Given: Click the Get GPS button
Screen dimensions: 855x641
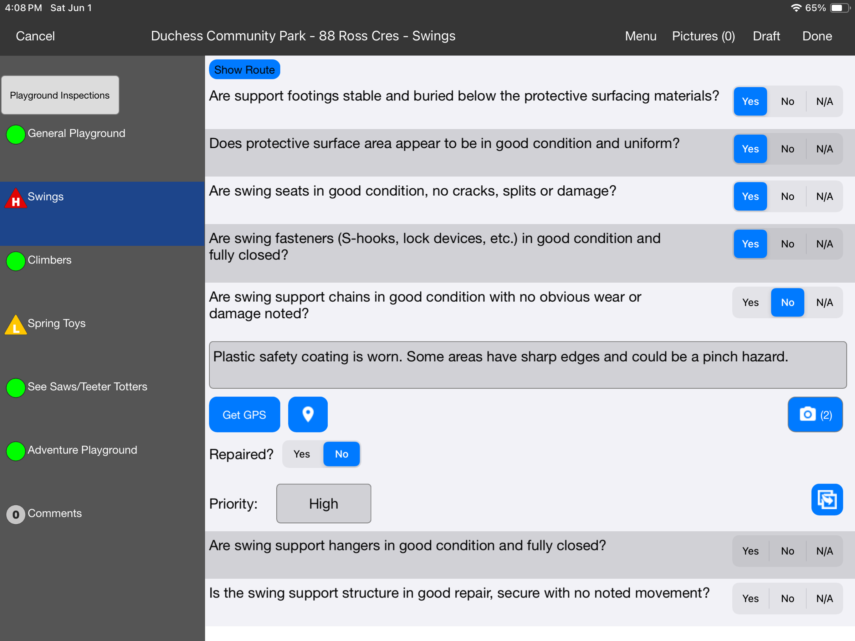Looking at the screenshot, I should [x=244, y=414].
